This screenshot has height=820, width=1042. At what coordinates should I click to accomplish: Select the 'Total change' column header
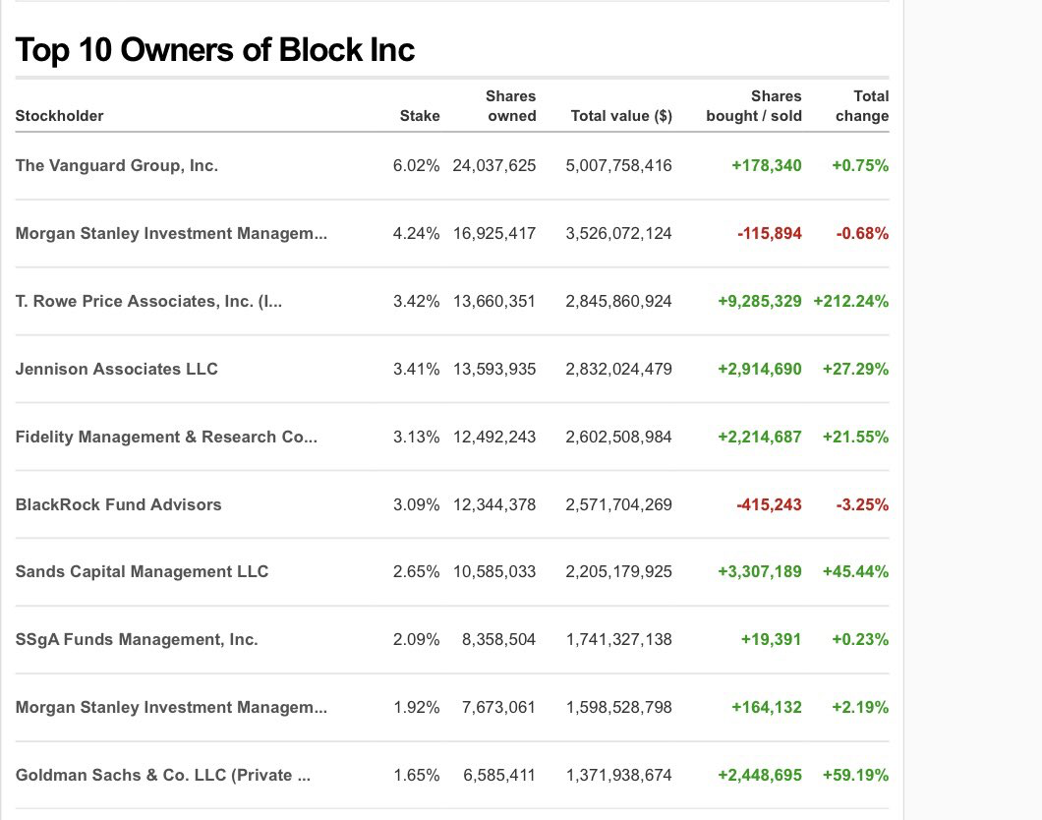[x=862, y=105]
